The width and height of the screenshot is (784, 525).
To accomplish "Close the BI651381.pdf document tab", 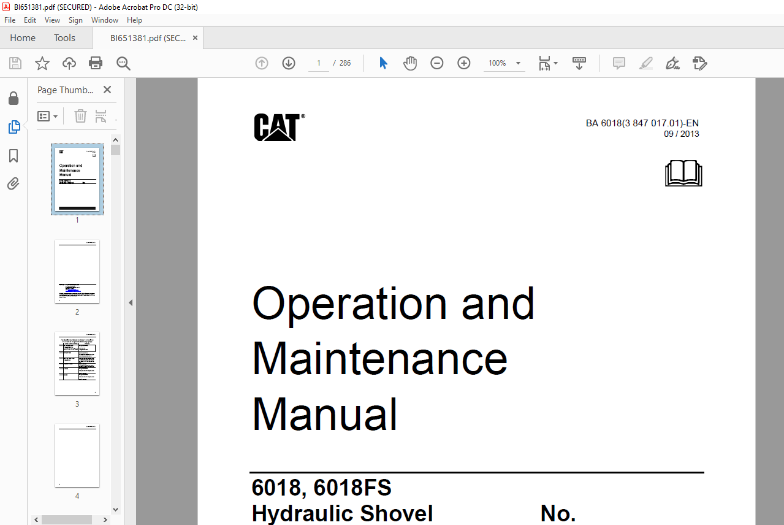I will click(195, 38).
